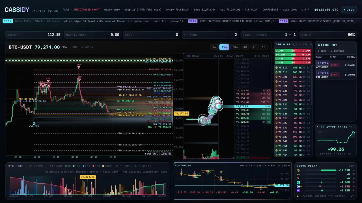
Task: Click SHORT badge for FIL-USDT
Action: (x=335, y=75)
